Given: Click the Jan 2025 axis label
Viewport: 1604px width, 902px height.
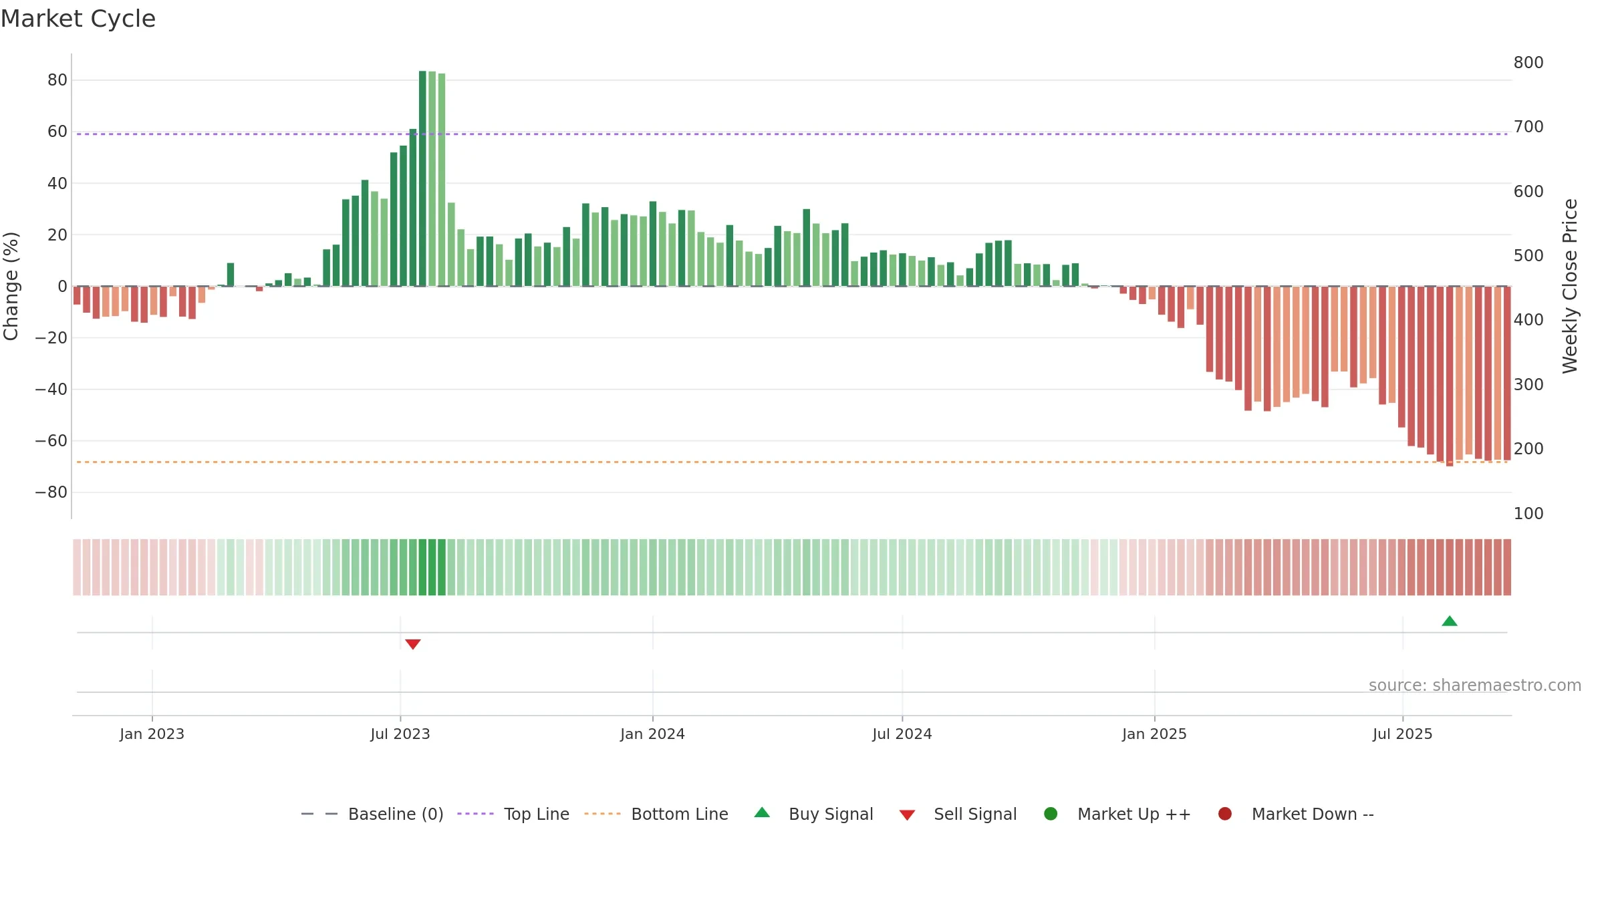Looking at the screenshot, I should (1154, 734).
